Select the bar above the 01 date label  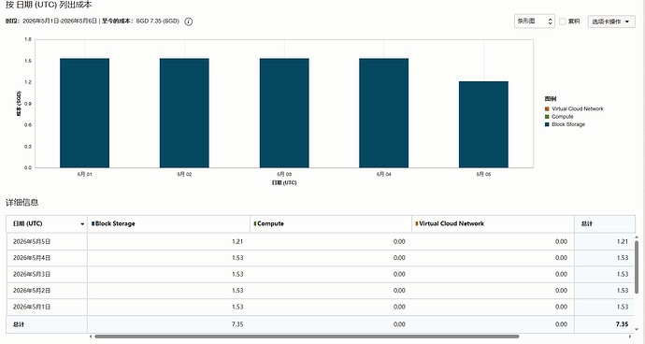click(x=85, y=113)
